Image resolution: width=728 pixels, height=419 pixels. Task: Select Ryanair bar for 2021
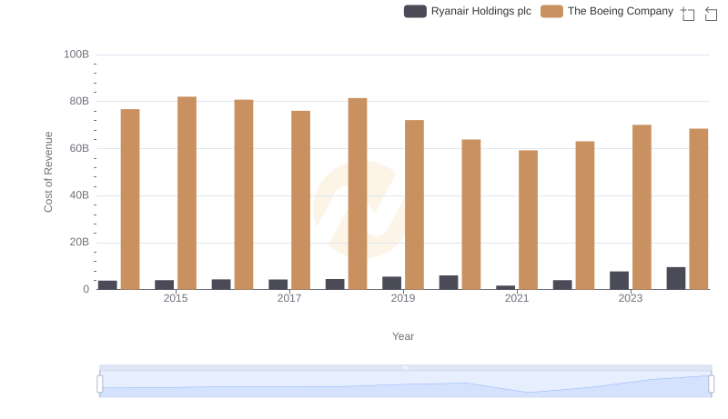click(x=506, y=287)
